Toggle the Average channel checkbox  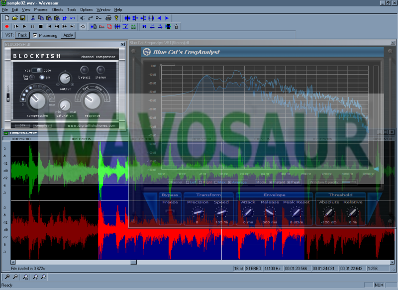click(230, 182)
